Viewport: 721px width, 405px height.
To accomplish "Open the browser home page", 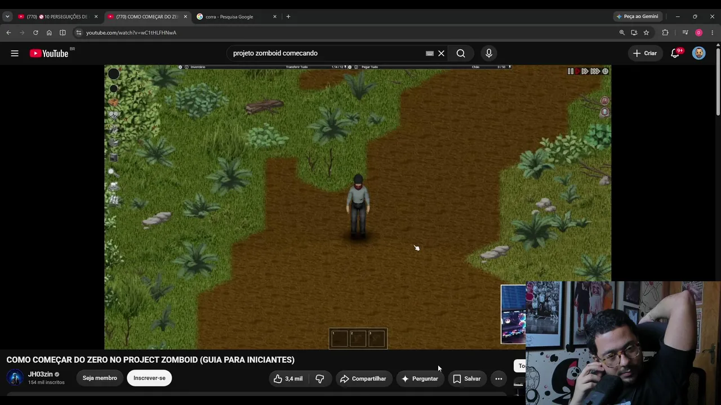I will [49, 33].
